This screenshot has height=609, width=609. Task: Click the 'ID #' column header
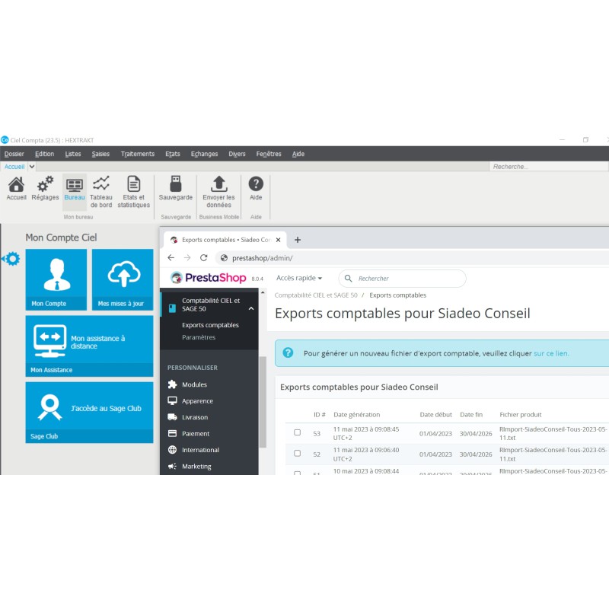coord(319,414)
